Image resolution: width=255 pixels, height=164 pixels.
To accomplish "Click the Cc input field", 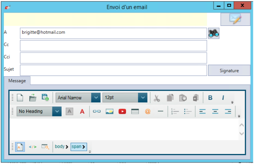I will pyautogui.click(x=113, y=46).
